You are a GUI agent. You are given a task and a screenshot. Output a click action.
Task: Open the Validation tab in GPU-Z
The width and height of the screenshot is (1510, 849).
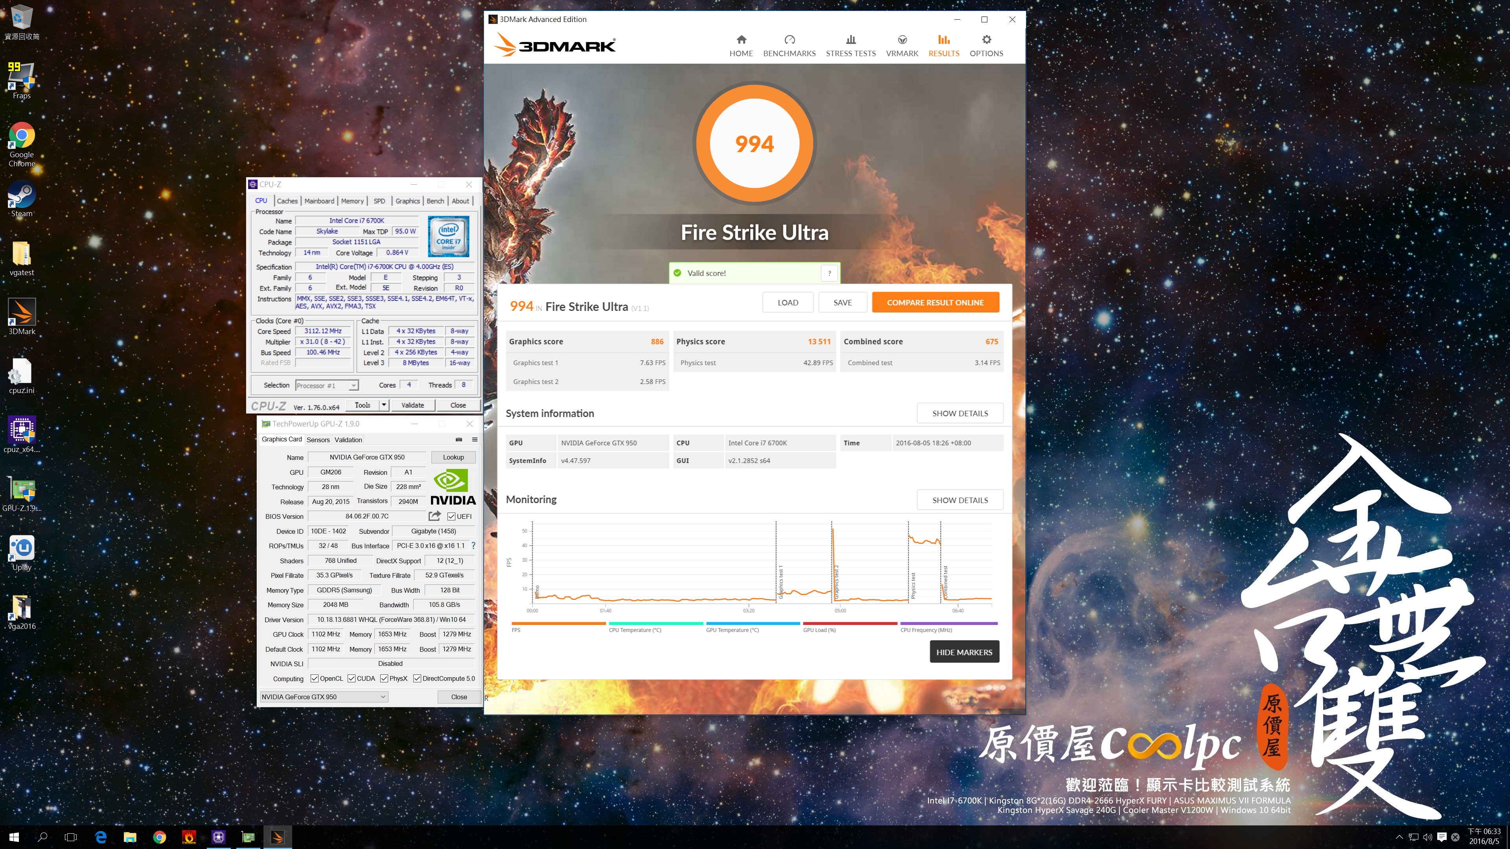(x=348, y=439)
